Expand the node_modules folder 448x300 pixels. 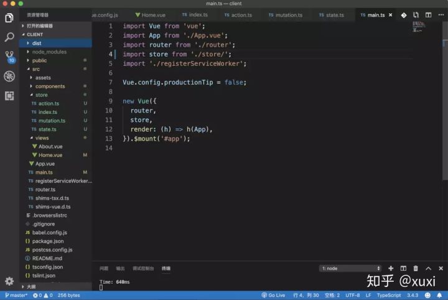(x=49, y=52)
